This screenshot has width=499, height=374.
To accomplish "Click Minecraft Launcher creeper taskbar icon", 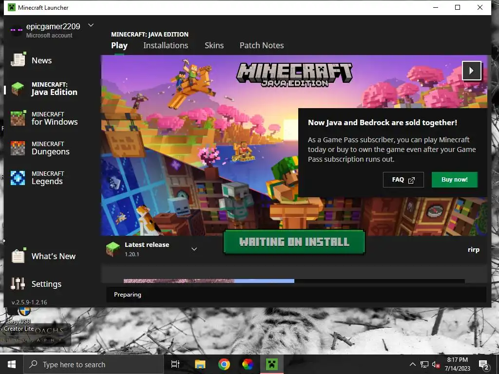I will click(x=272, y=364).
